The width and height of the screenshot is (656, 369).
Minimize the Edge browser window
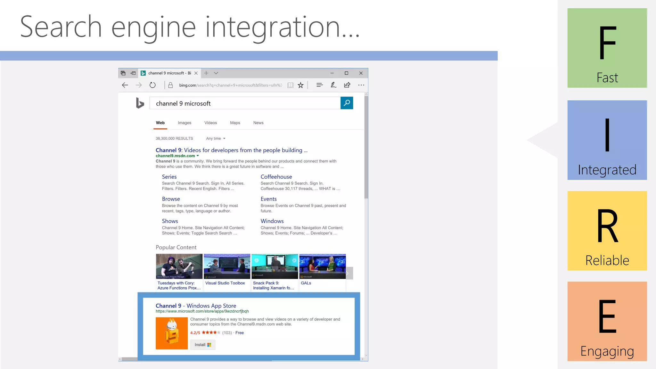click(x=332, y=73)
